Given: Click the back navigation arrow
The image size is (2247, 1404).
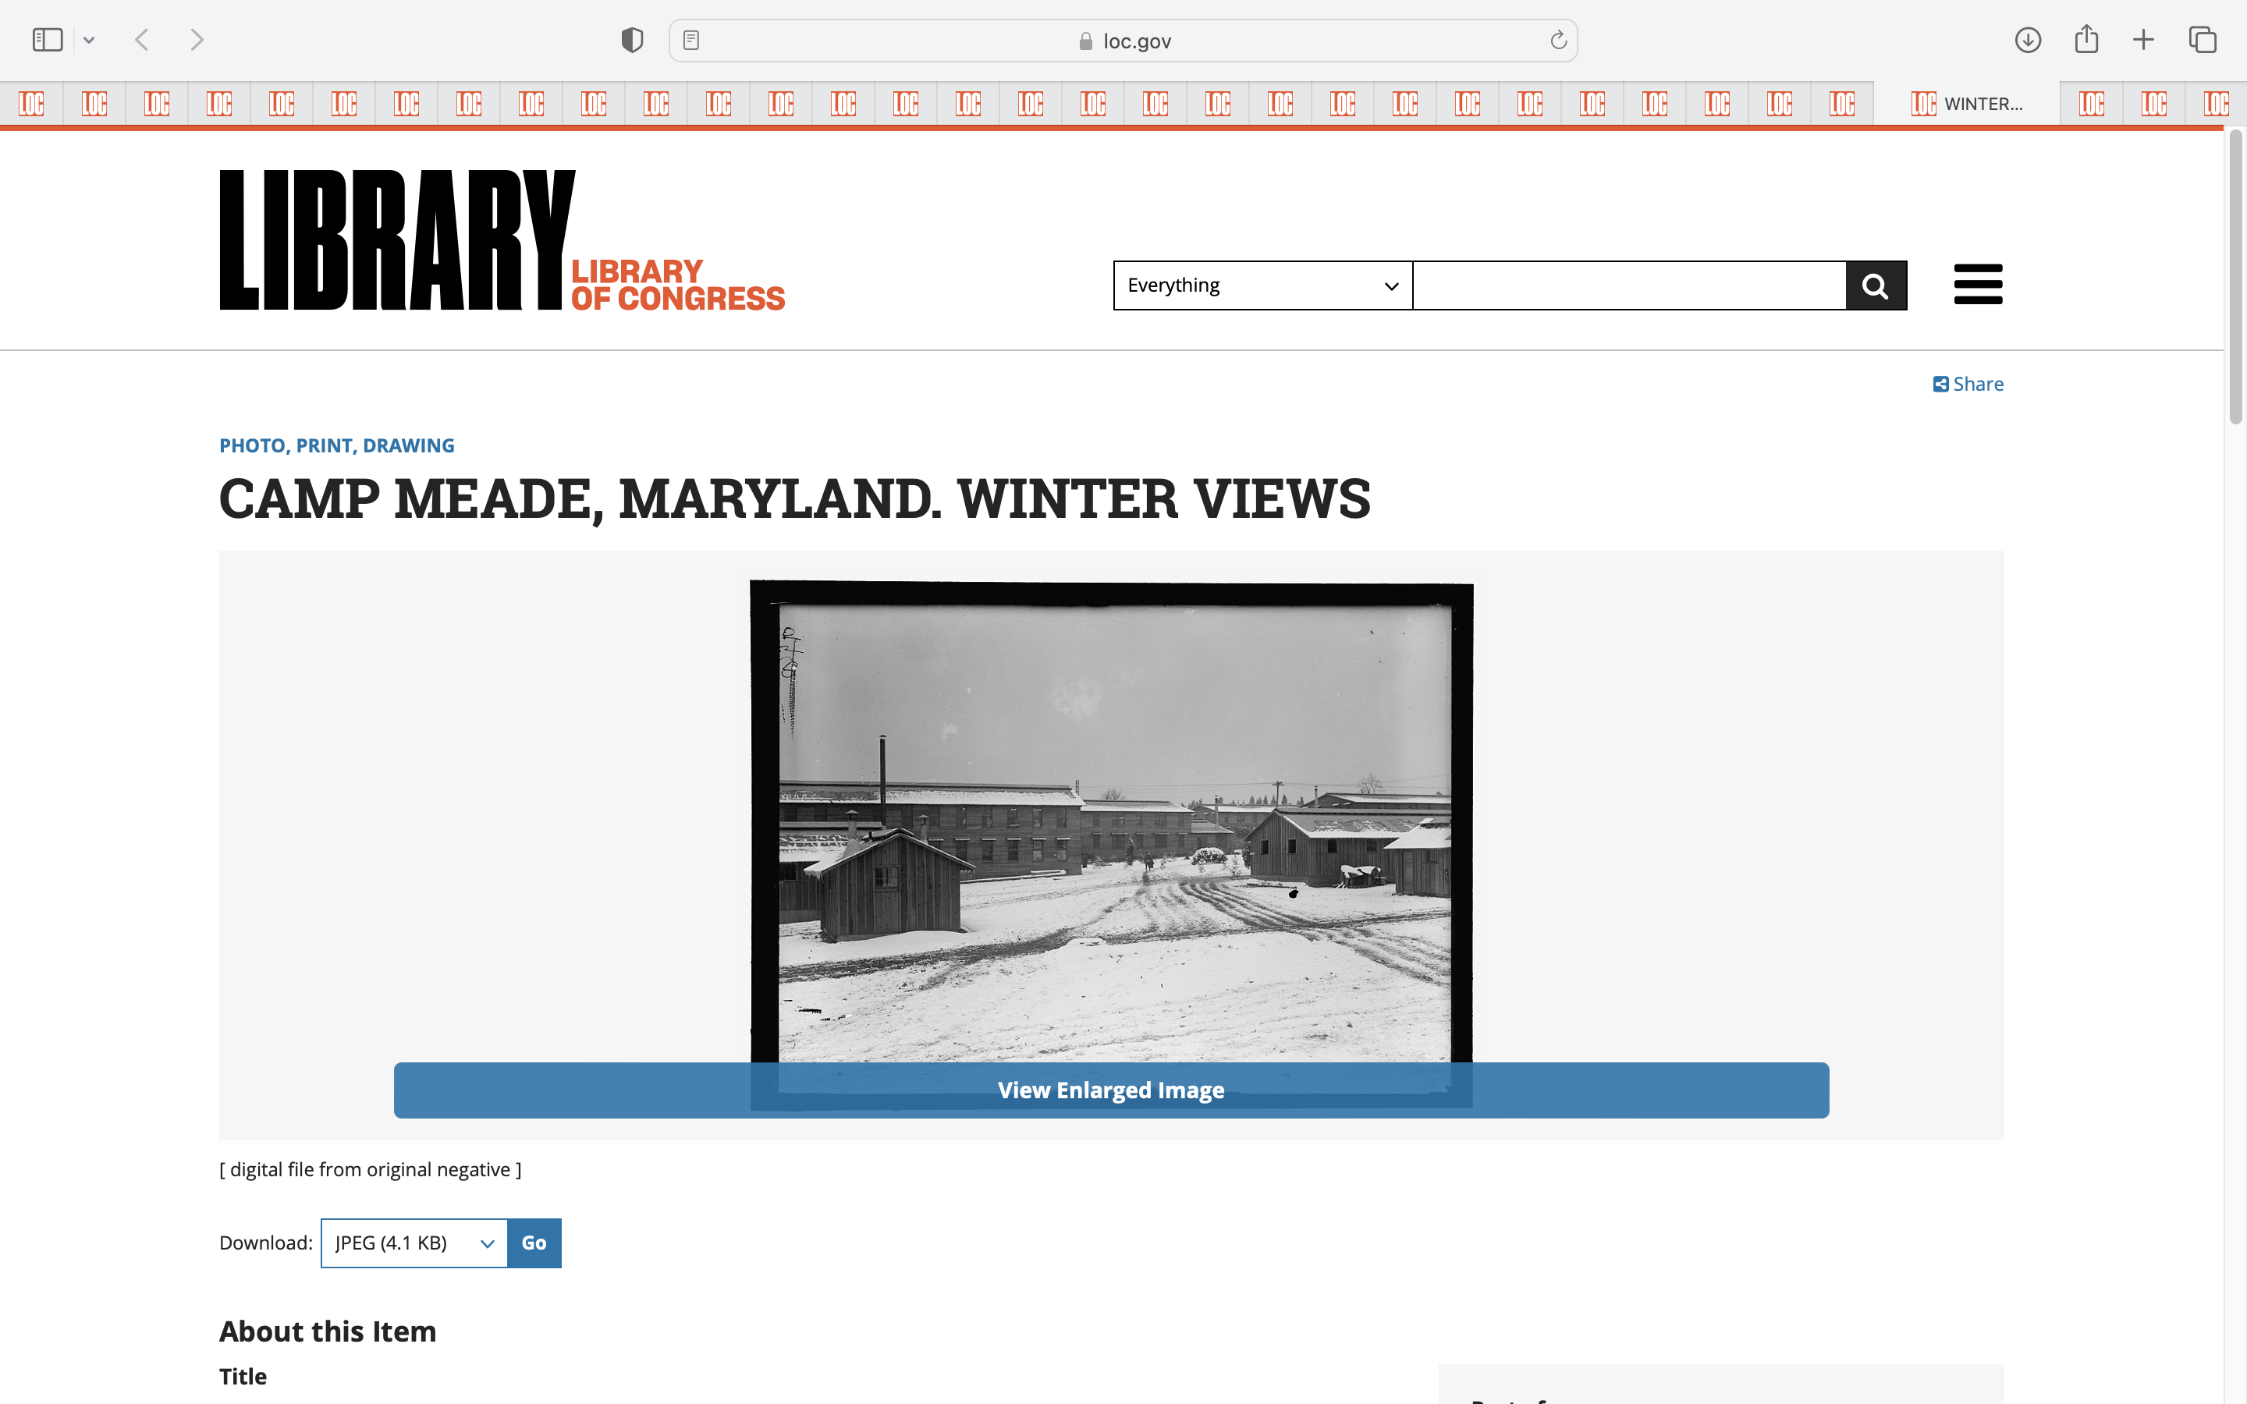Looking at the screenshot, I should (x=142, y=40).
